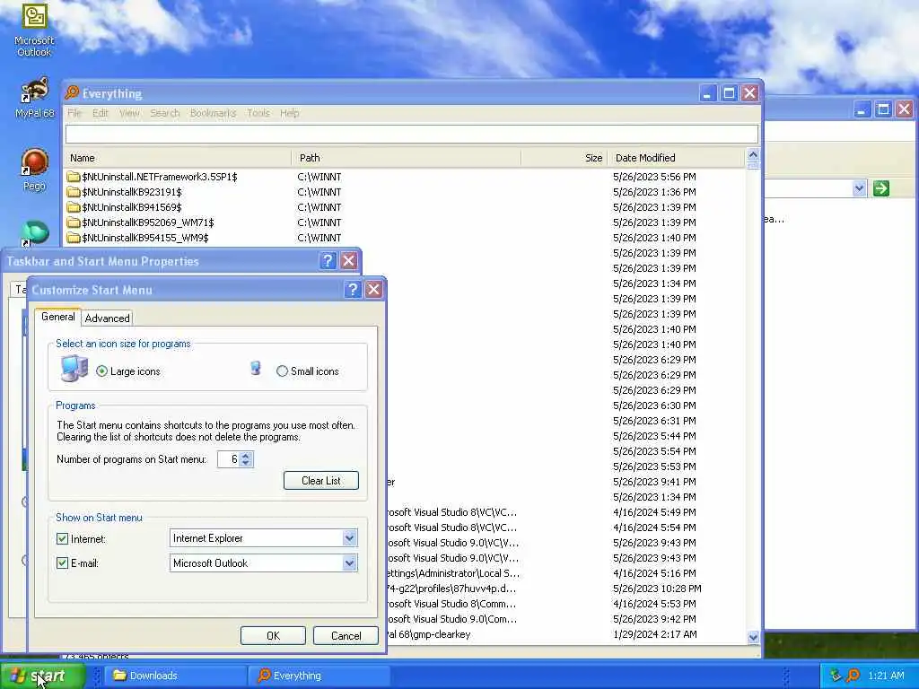
Task: Click in the Everything search box
Action: [411, 135]
